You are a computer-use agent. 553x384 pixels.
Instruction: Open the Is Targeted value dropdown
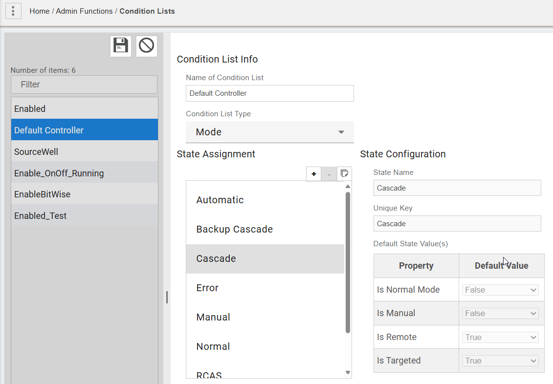tap(500, 361)
